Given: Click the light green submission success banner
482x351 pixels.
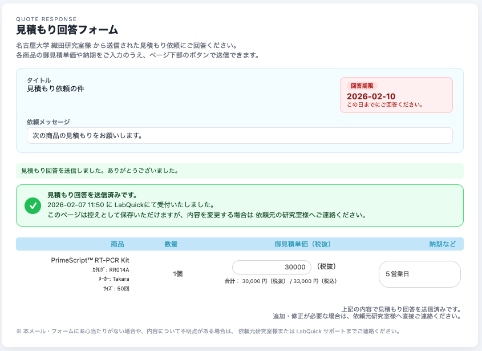Looking at the screenshot, I should click(240, 171).
